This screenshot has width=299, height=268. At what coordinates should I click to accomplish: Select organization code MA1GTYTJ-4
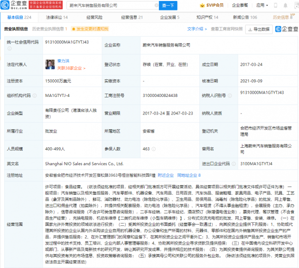click(x=57, y=96)
